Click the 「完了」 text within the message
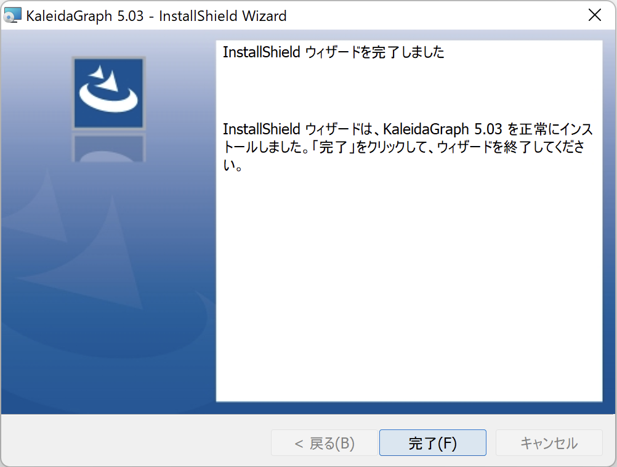The height and width of the screenshot is (467, 617). (x=333, y=148)
